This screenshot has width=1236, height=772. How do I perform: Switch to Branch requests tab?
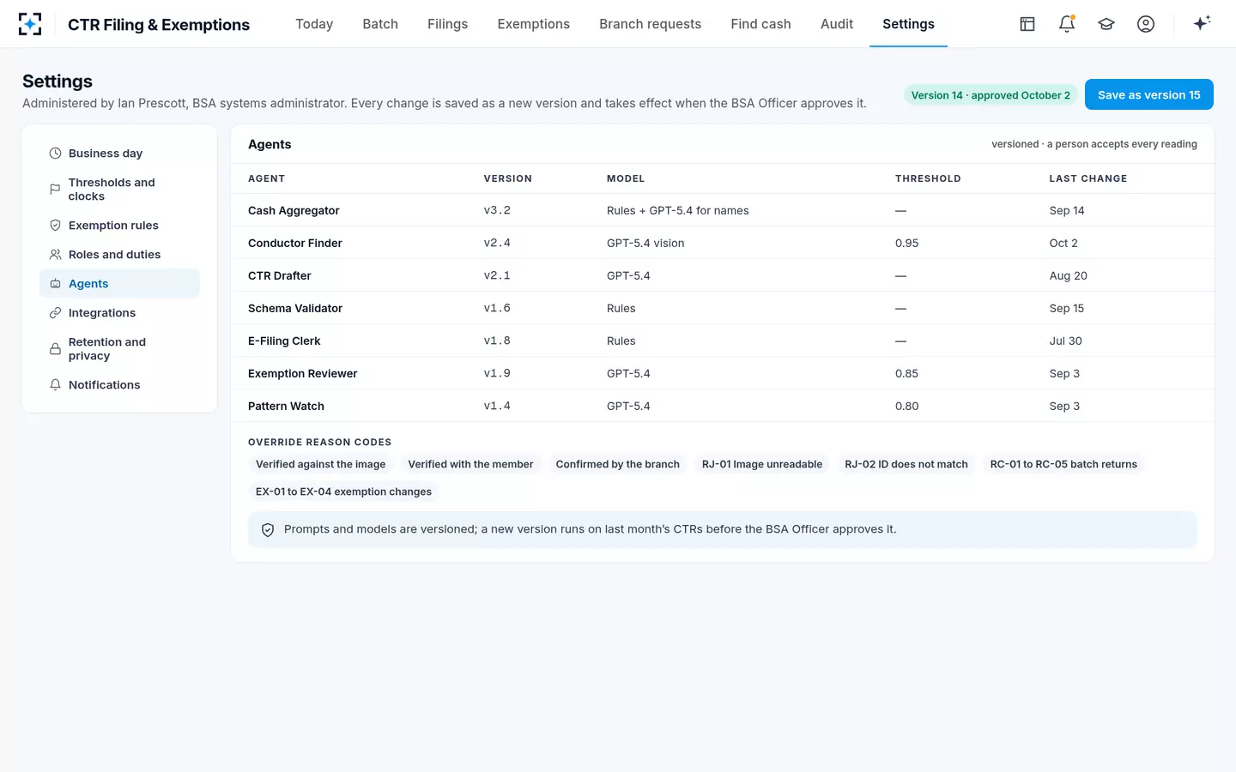(x=651, y=24)
